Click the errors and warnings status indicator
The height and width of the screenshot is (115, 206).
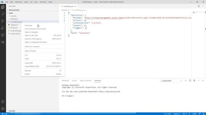(5, 114)
